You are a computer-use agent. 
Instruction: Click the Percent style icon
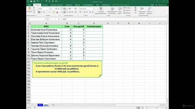[84, 12]
